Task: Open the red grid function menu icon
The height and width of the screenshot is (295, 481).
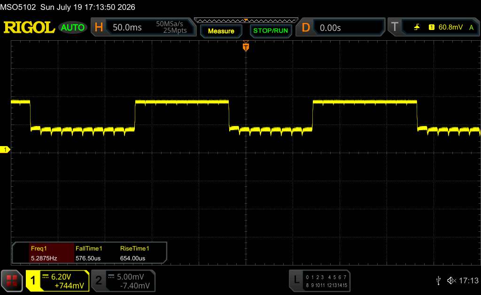Action: click(12, 280)
